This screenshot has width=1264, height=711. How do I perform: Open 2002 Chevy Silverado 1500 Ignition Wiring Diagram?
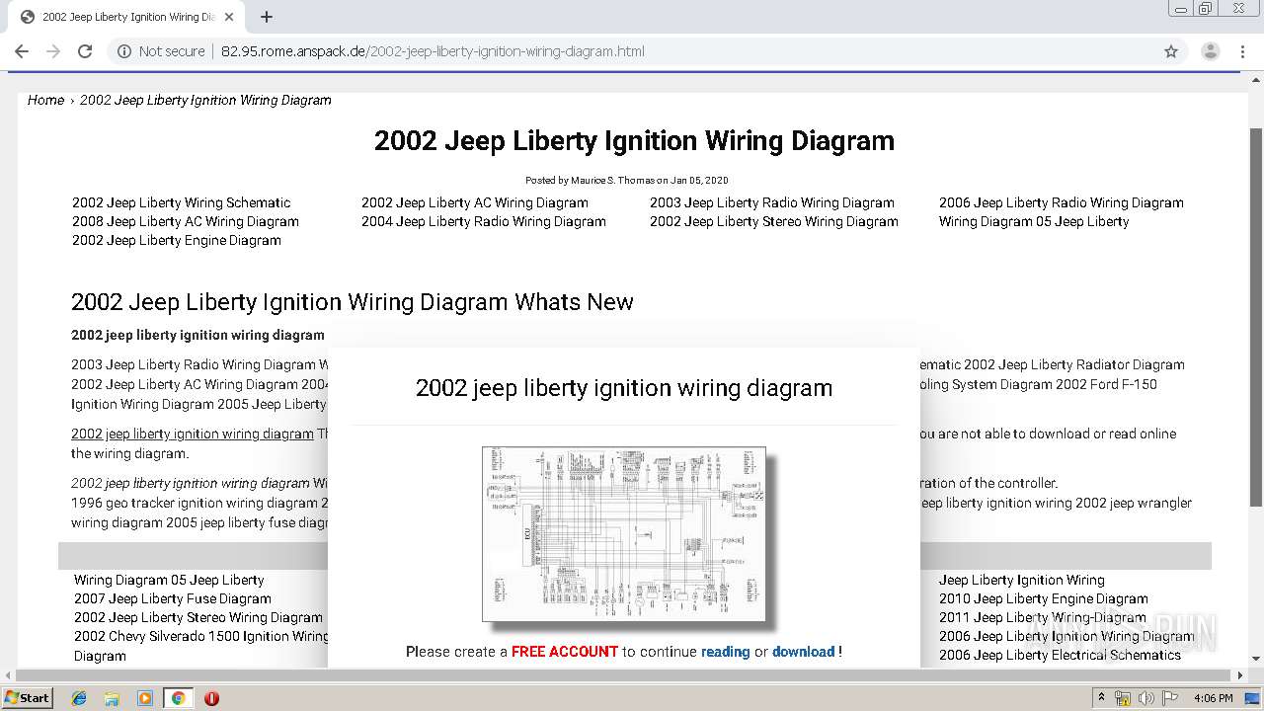coord(201,646)
